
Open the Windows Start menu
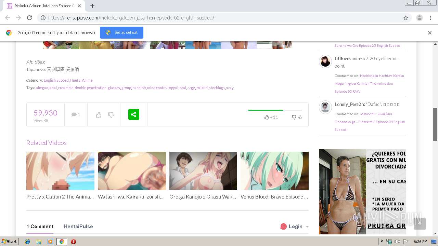pos(10,241)
